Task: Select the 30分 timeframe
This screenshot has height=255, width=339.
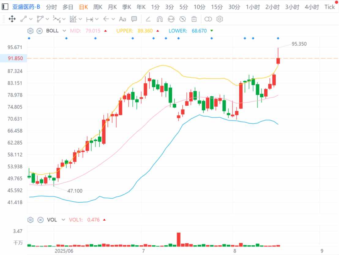Action: (234, 7)
